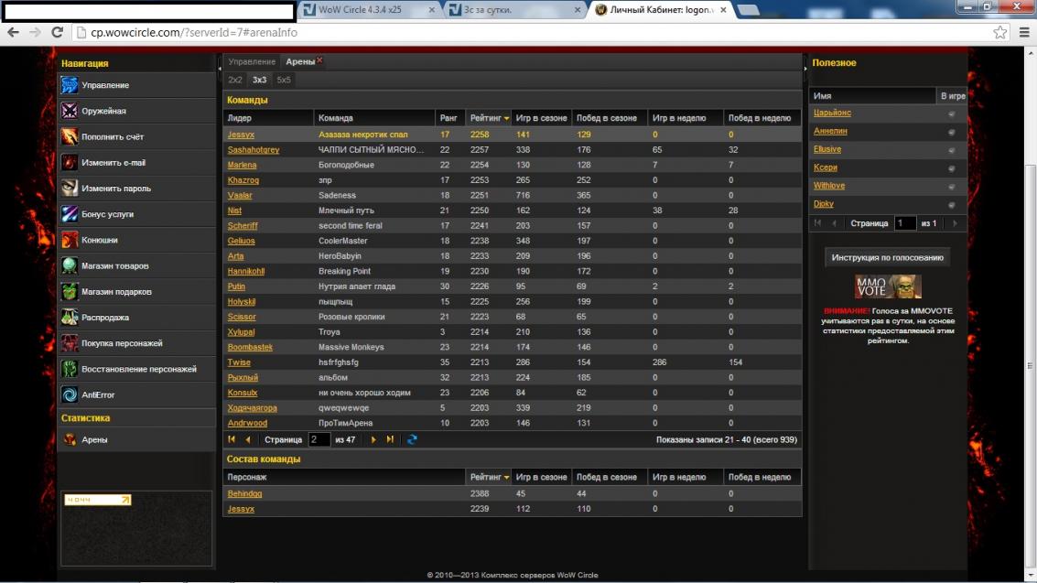Toggle the in-game status icon for Djoky

[951, 204]
